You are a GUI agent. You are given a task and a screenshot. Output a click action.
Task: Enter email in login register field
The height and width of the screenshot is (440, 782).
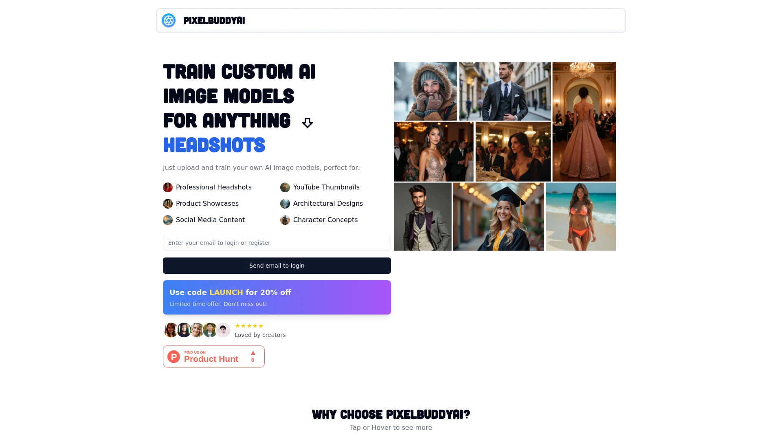pos(277,243)
